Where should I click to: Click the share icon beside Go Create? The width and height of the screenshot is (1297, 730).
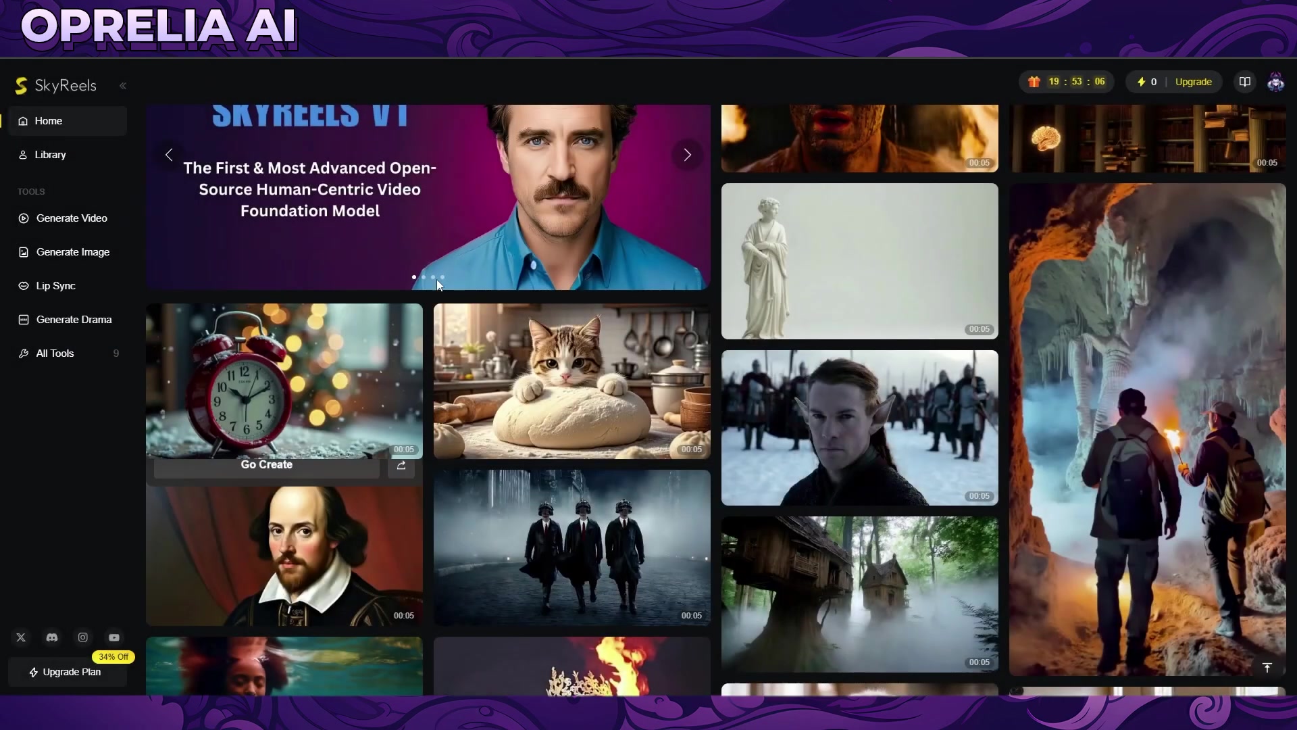[x=401, y=466]
